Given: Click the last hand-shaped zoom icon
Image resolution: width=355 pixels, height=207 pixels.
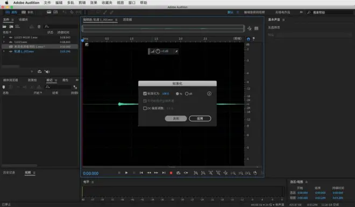Looking at the screenshot, I should pyautogui.click(x=255, y=173).
